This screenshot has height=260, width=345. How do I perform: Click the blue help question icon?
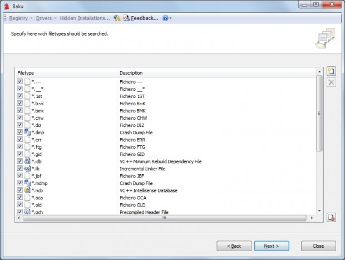tap(165, 18)
